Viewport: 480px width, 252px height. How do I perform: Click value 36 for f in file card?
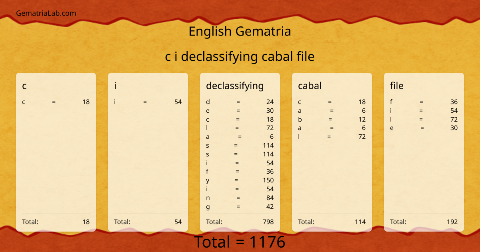click(x=454, y=102)
